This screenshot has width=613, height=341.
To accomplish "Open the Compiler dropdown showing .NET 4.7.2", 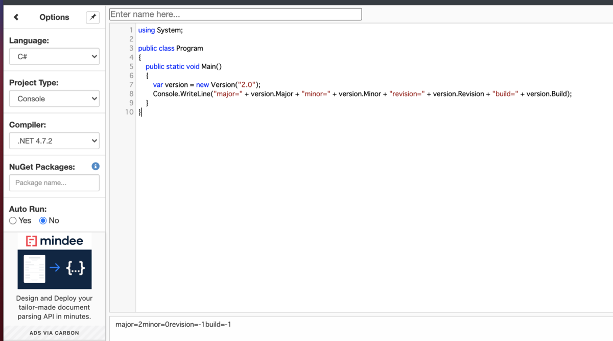I will [x=54, y=141].
